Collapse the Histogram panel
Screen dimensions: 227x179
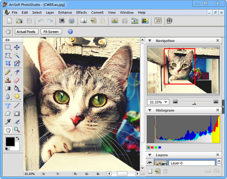(150, 110)
